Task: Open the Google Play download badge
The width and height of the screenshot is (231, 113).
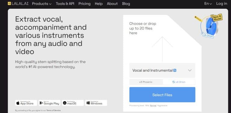Action: (x=49, y=103)
